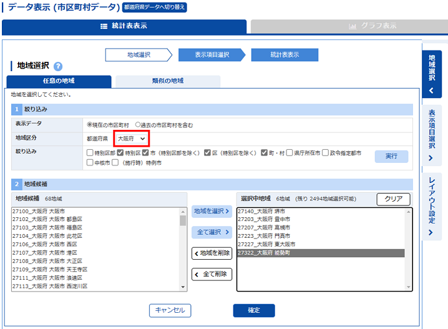Uncheck the 町・村 checkbox

265,153
